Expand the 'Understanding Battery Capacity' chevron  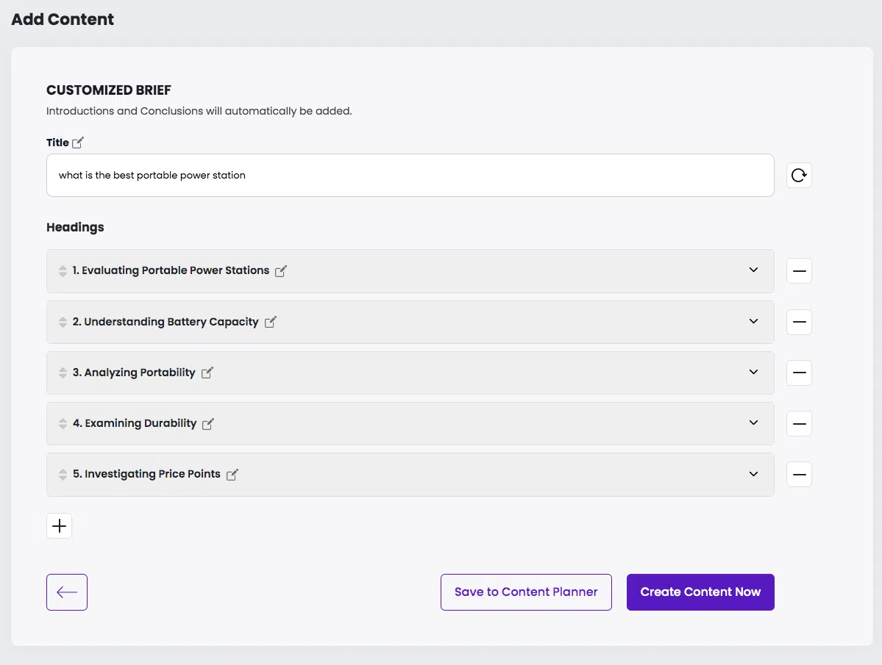pos(753,321)
